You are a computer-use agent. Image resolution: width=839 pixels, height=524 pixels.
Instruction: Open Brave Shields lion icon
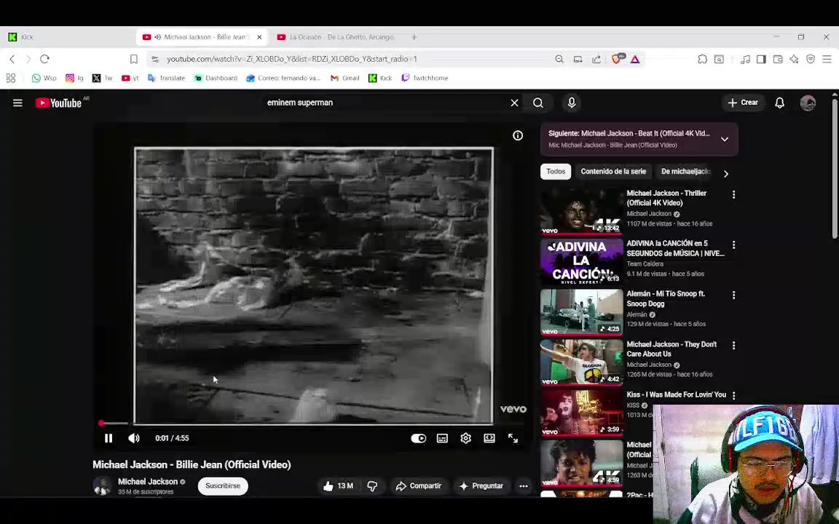[x=617, y=58]
